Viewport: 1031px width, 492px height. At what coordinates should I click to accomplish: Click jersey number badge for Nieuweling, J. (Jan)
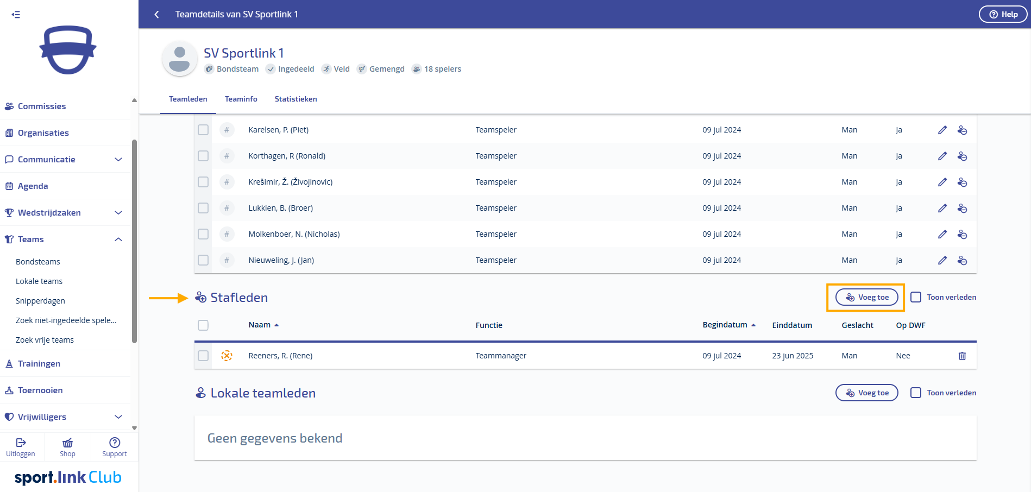[x=227, y=260]
